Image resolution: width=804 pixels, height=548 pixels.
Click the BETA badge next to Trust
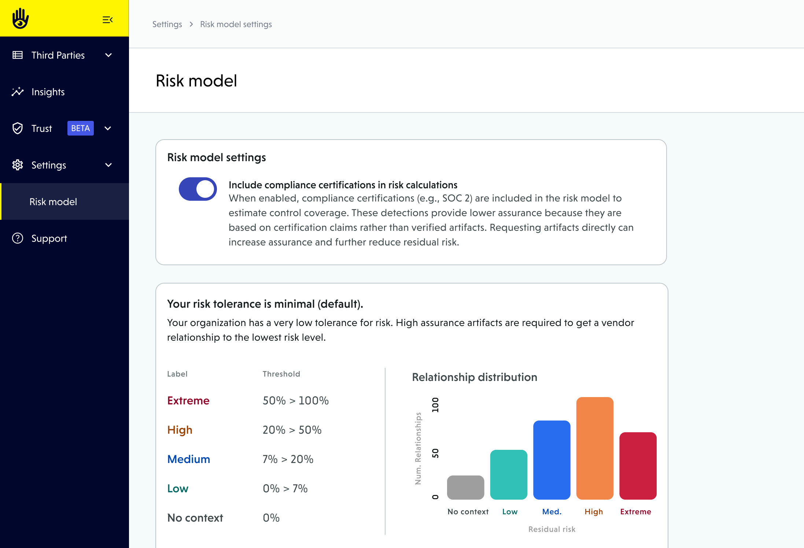[x=81, y=128]
